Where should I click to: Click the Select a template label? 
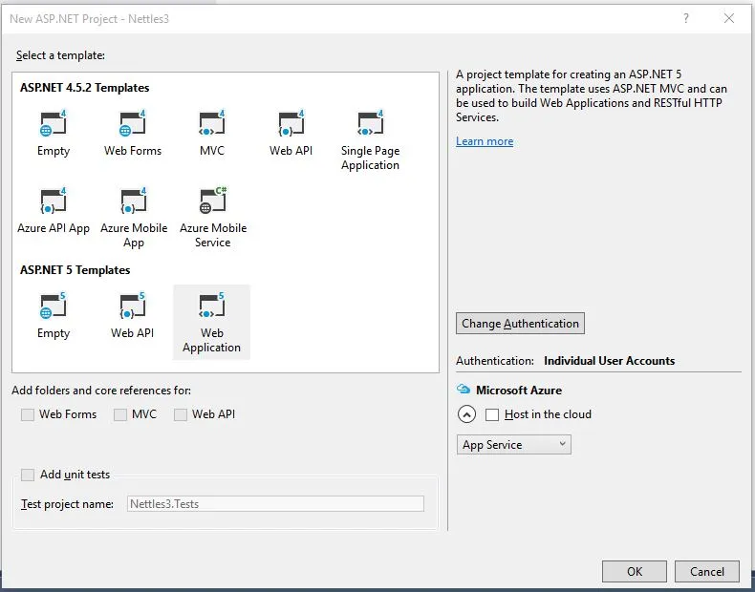coord(60,55)
